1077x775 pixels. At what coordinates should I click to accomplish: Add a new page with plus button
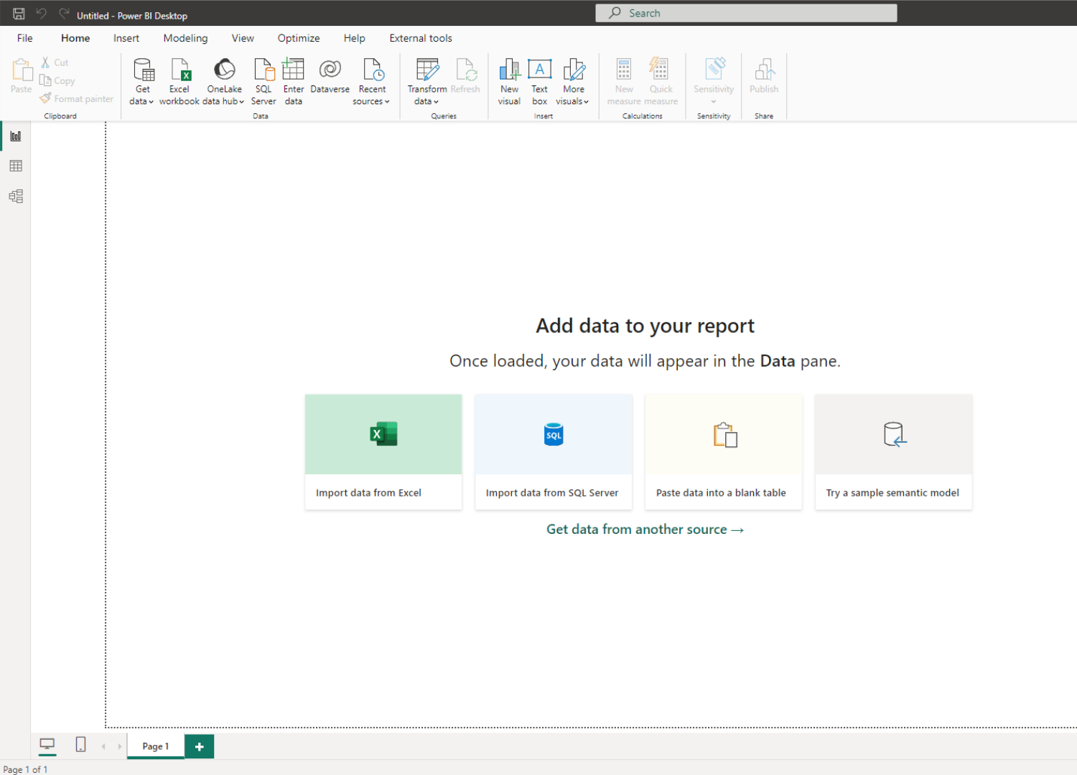[x=200, y=746]
